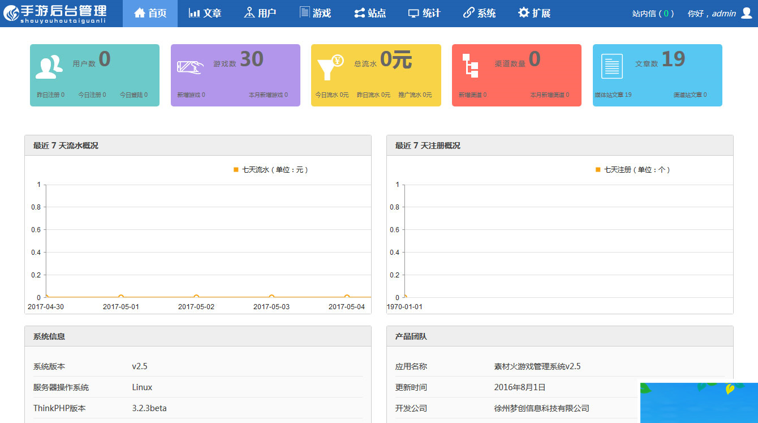Image resolution: width=758 pixels, height=423 pixels.
Task: Switch to the 统计 section
Action: point(425,12)
